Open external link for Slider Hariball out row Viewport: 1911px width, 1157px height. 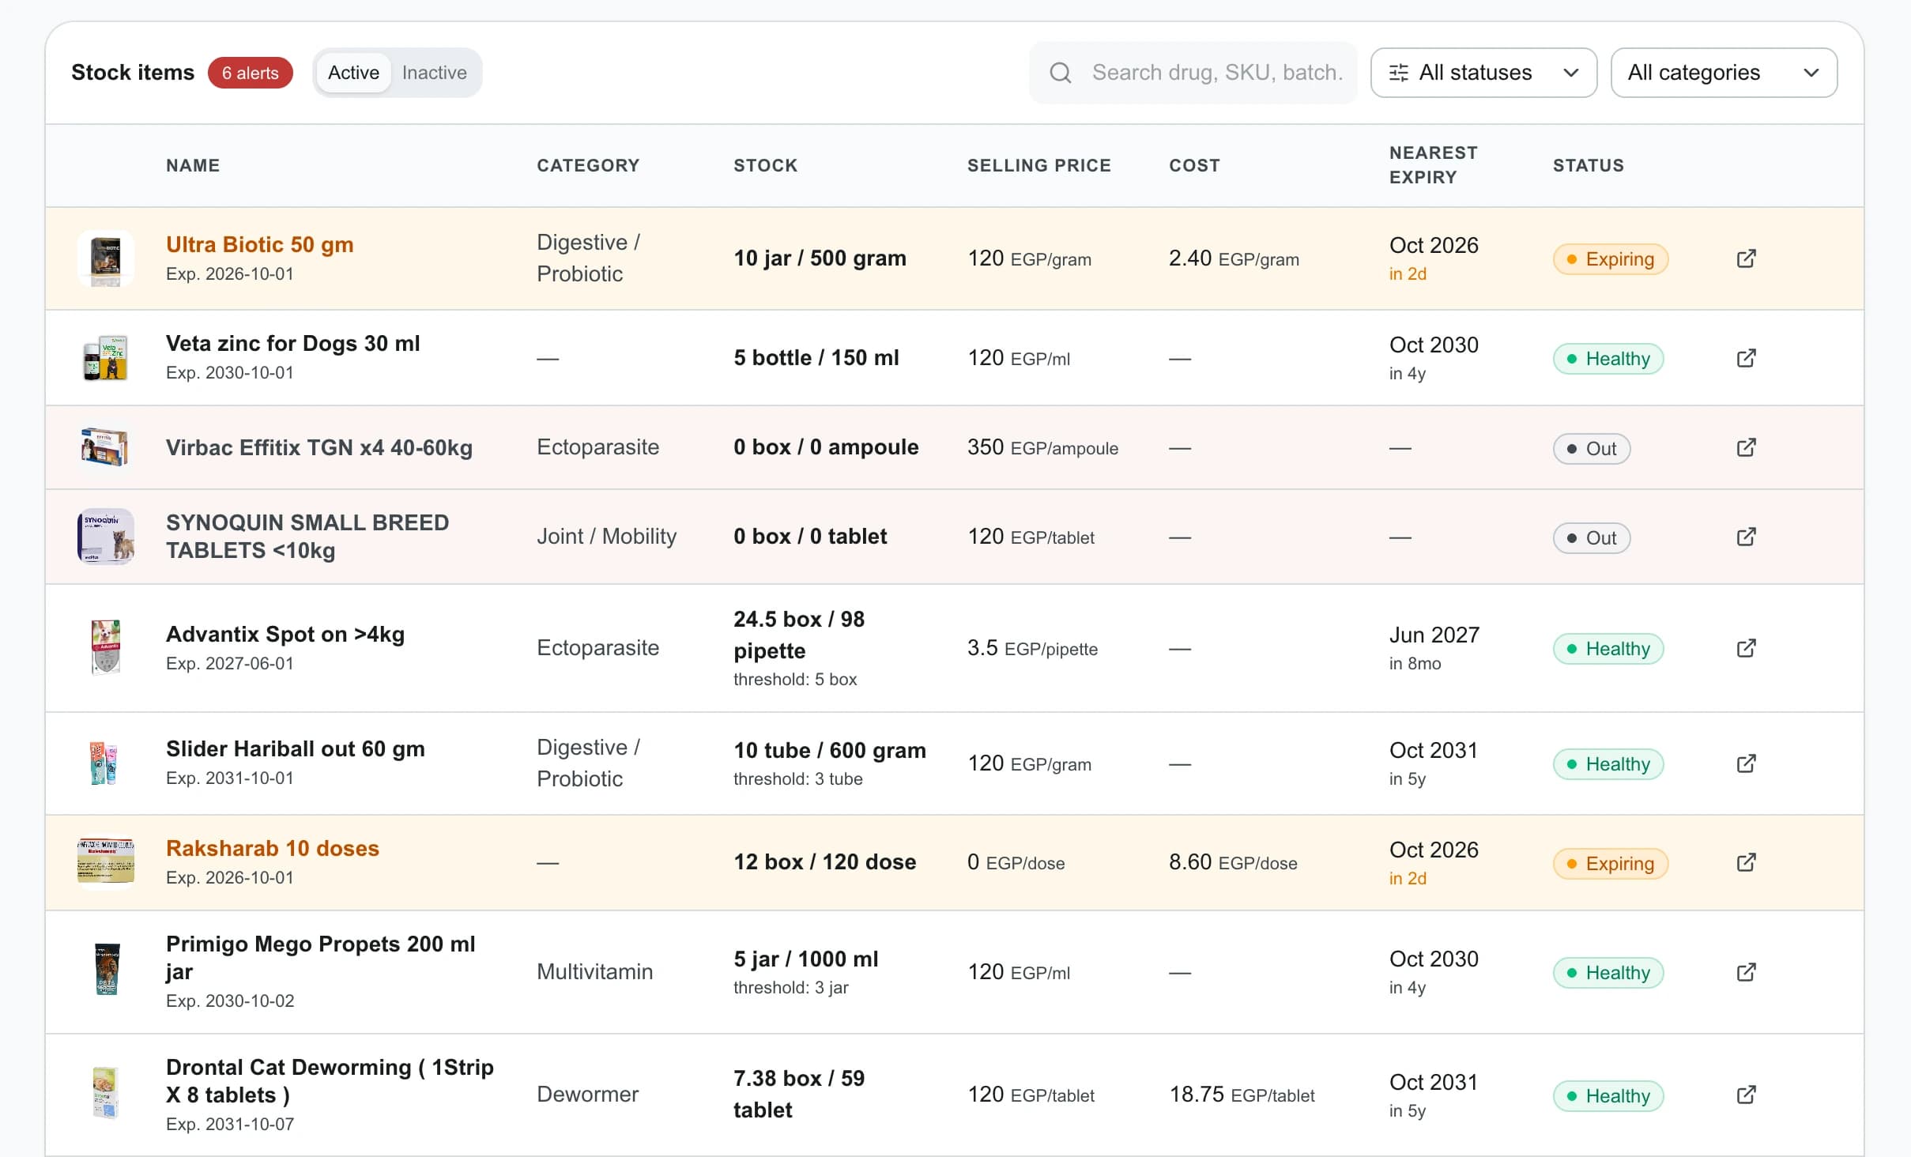(x=1746, y=763)
